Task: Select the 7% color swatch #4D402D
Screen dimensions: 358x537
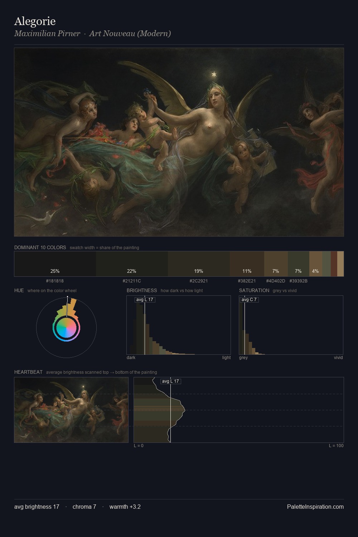Action: (x=276, y=264)
